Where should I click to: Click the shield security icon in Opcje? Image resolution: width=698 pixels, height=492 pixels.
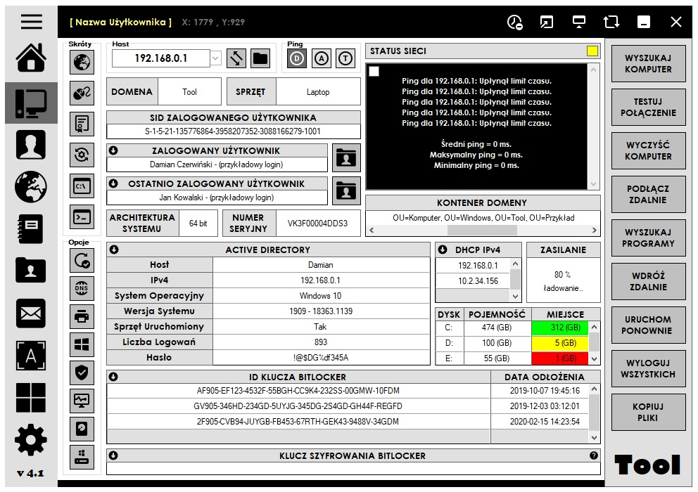pos(82,373)
